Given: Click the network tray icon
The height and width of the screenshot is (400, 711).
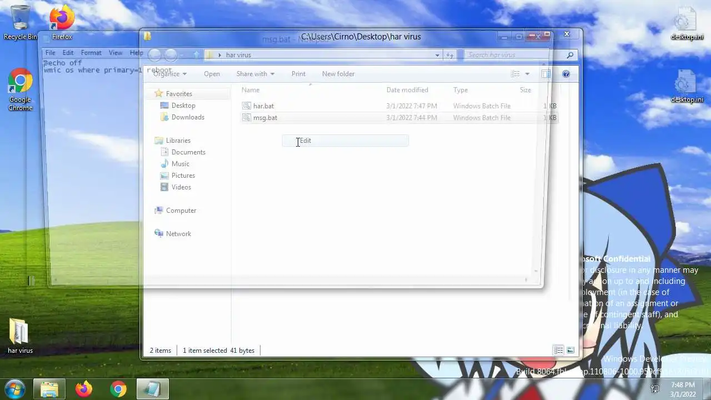Looking at the screenshot, I should pos(655,389).
